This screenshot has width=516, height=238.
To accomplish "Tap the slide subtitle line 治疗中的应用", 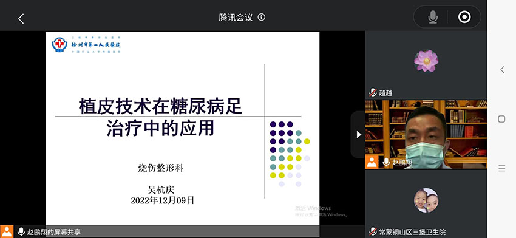I will 161,128.
